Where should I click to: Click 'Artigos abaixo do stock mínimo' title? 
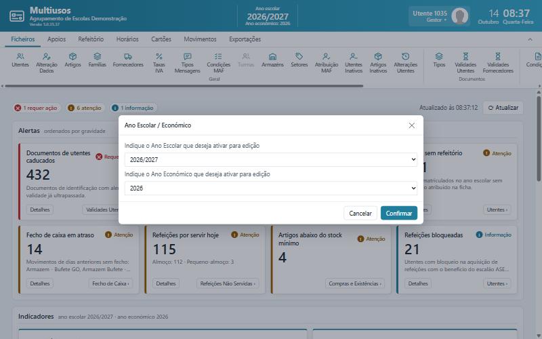click(310, 239)
